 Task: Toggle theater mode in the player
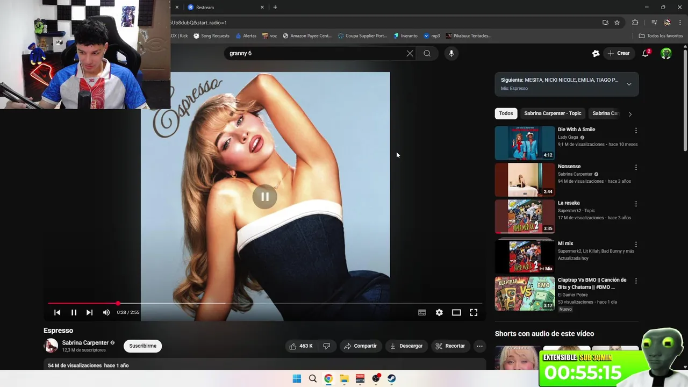click(456, 312)
